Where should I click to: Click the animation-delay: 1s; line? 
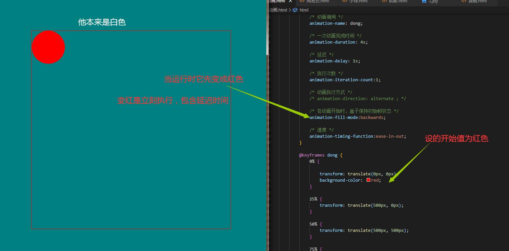click(x=335, y=61)
